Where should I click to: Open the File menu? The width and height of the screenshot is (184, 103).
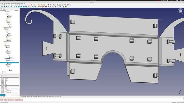1,3
